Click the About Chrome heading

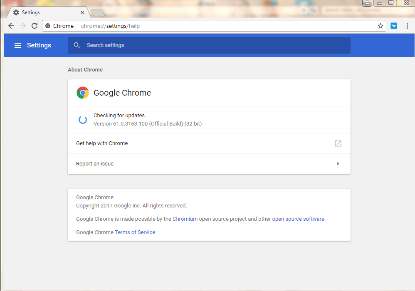(85, 69)
